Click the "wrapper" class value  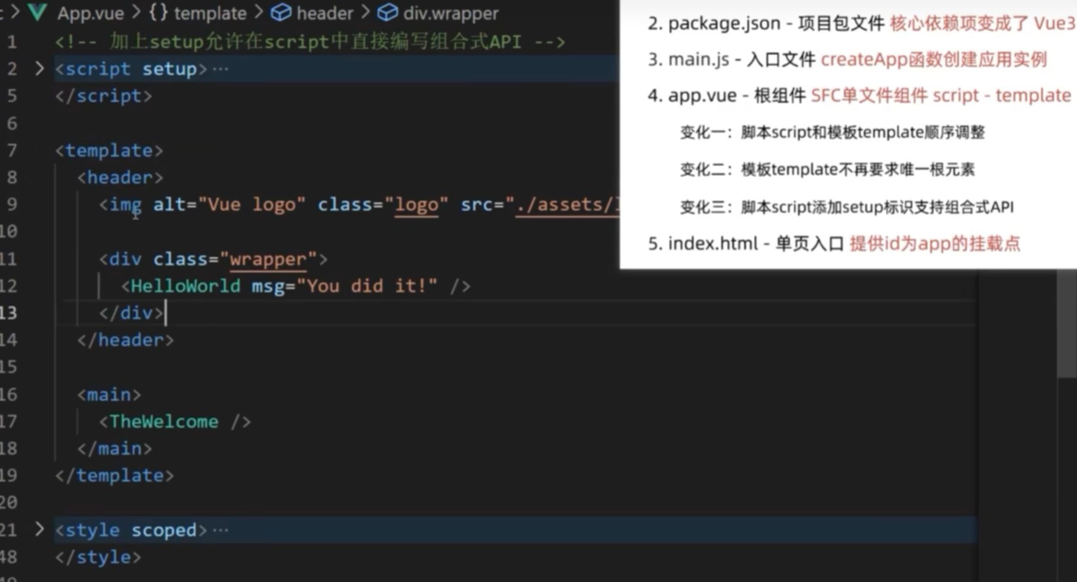tap(268, 260)
